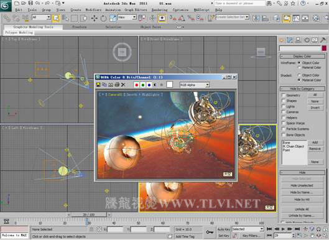
Task: Check the Particle Systems category box
Action: (x=283, y=129)
